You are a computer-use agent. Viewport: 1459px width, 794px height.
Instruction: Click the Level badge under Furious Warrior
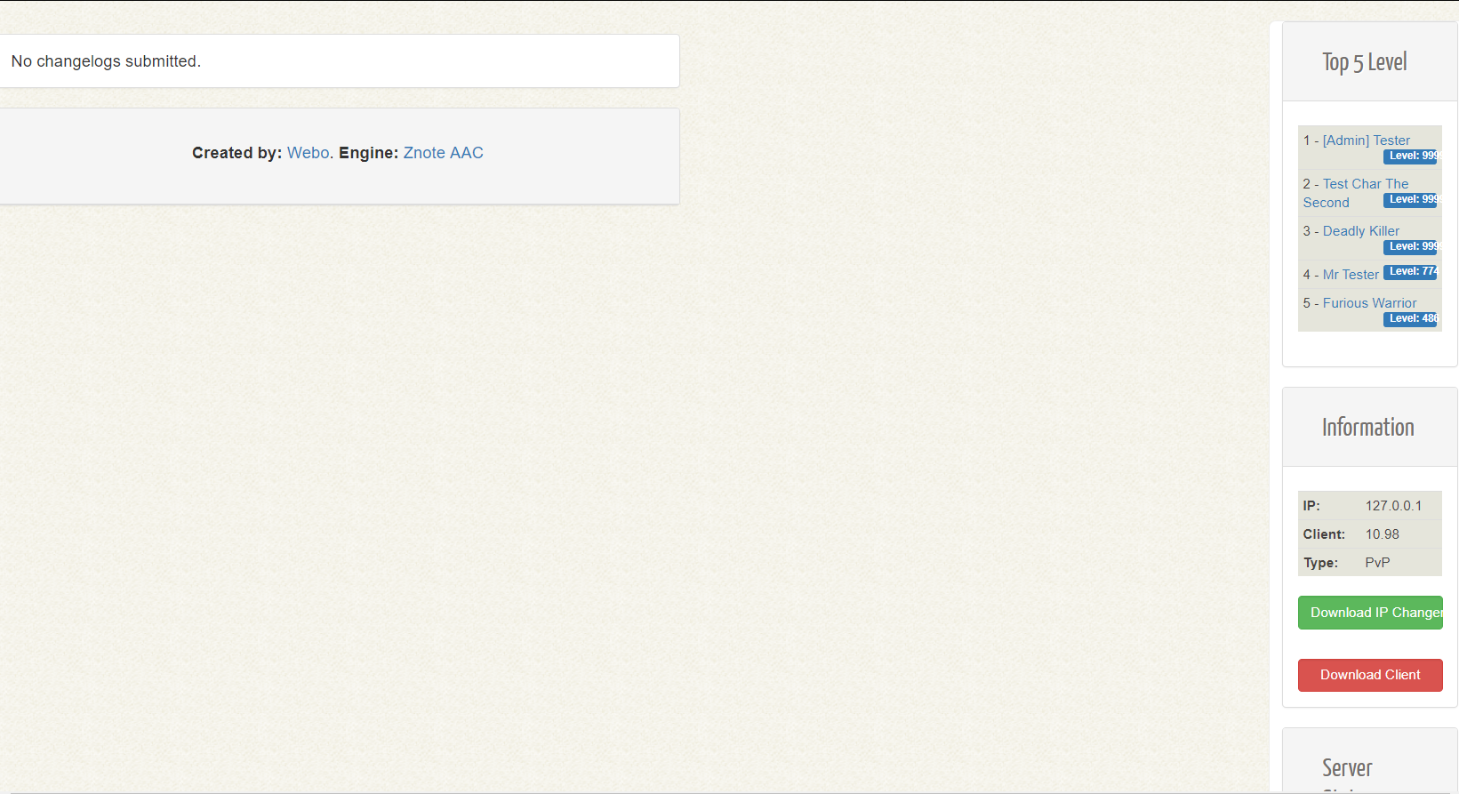click(1411, 319)
